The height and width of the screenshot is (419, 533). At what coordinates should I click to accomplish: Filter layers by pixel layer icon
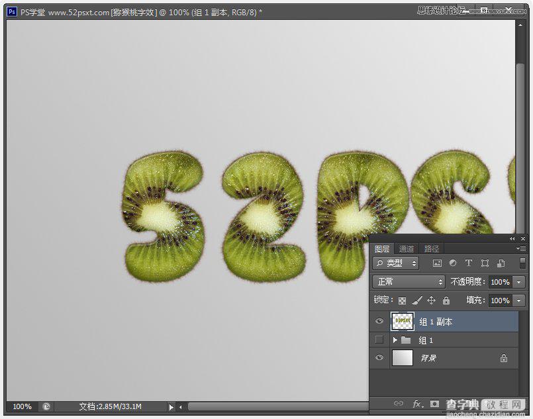437,263
